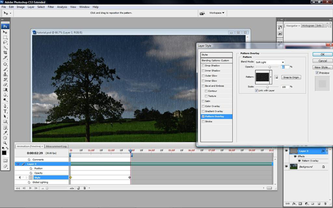Click the New Style button

[x=323, y=67]
